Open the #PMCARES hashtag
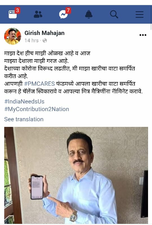 pos(39,84)
